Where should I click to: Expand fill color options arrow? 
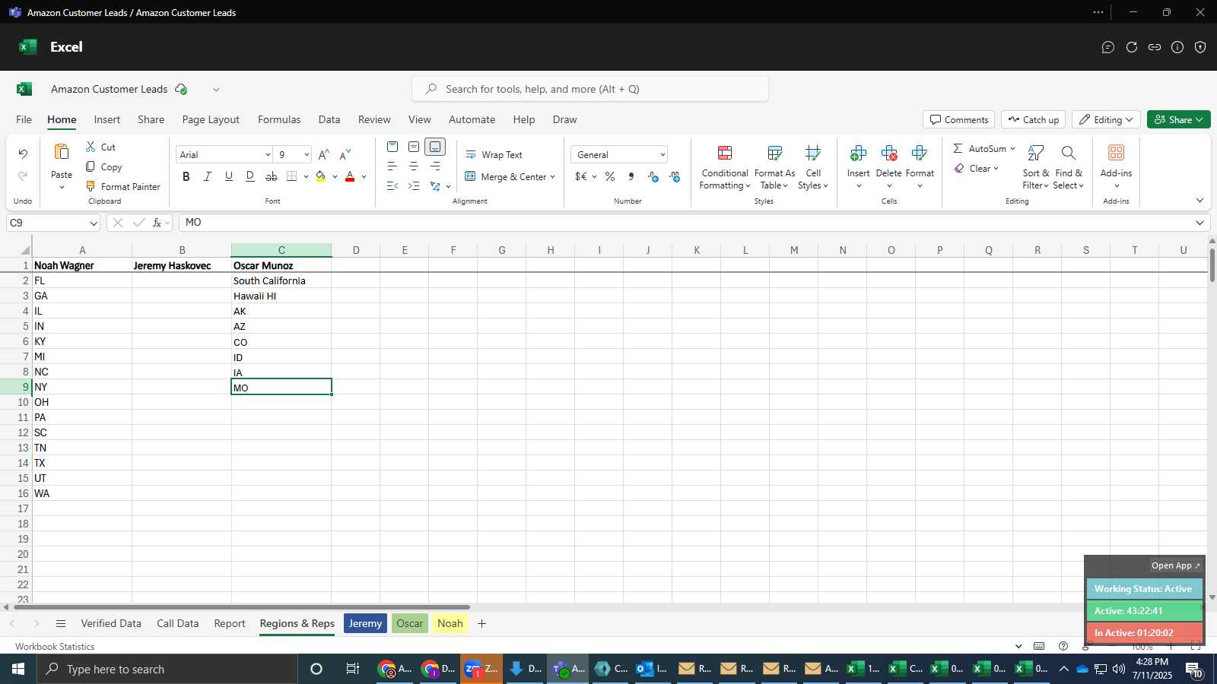pos(335,176)
